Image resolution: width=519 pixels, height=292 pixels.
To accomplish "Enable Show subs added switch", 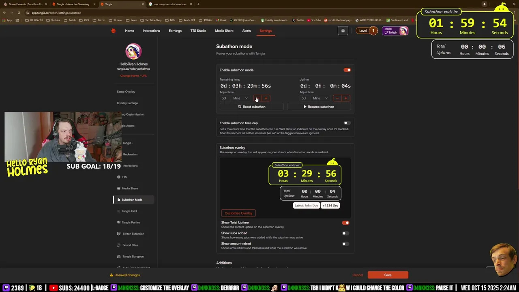I will pyautogui.click(x=345, y=233).
